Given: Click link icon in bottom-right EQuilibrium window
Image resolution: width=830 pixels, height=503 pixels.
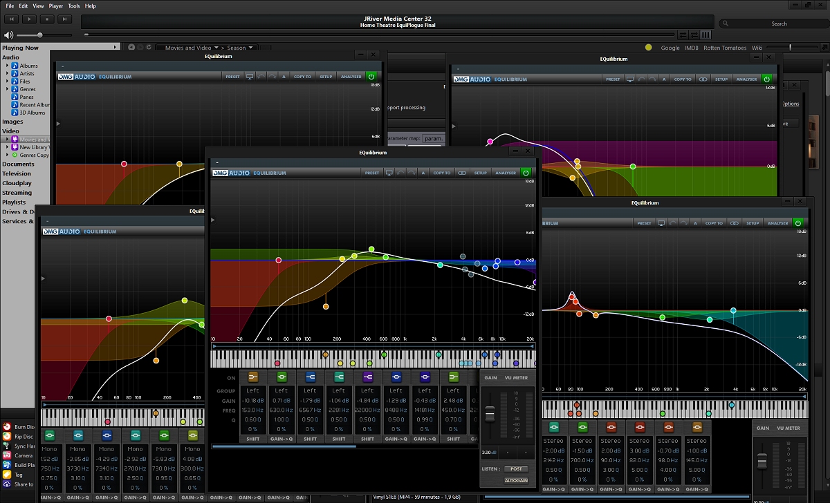Looking at the screenshot, I should coord(734,223).
